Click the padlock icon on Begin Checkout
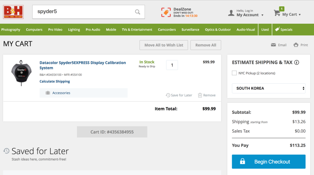 pos(242,161)
